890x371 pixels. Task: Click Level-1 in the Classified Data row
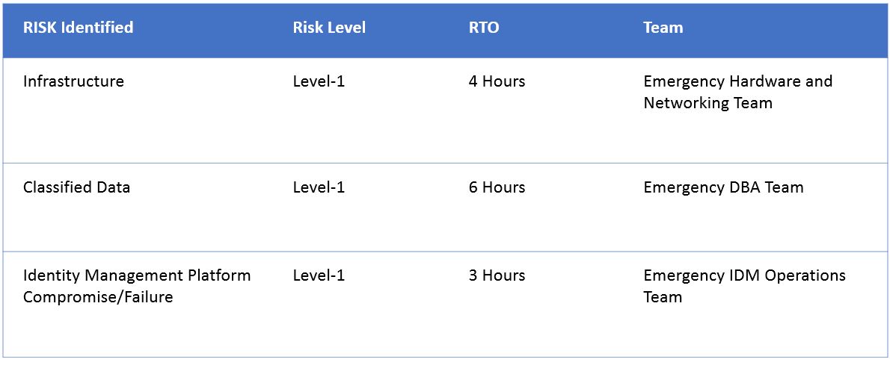pyautogui.click(x=319, y=187)
